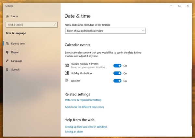This screenshot has height=138, width=195.
Task: Turn off Feature holiday & events toggle
Action: 117,66
